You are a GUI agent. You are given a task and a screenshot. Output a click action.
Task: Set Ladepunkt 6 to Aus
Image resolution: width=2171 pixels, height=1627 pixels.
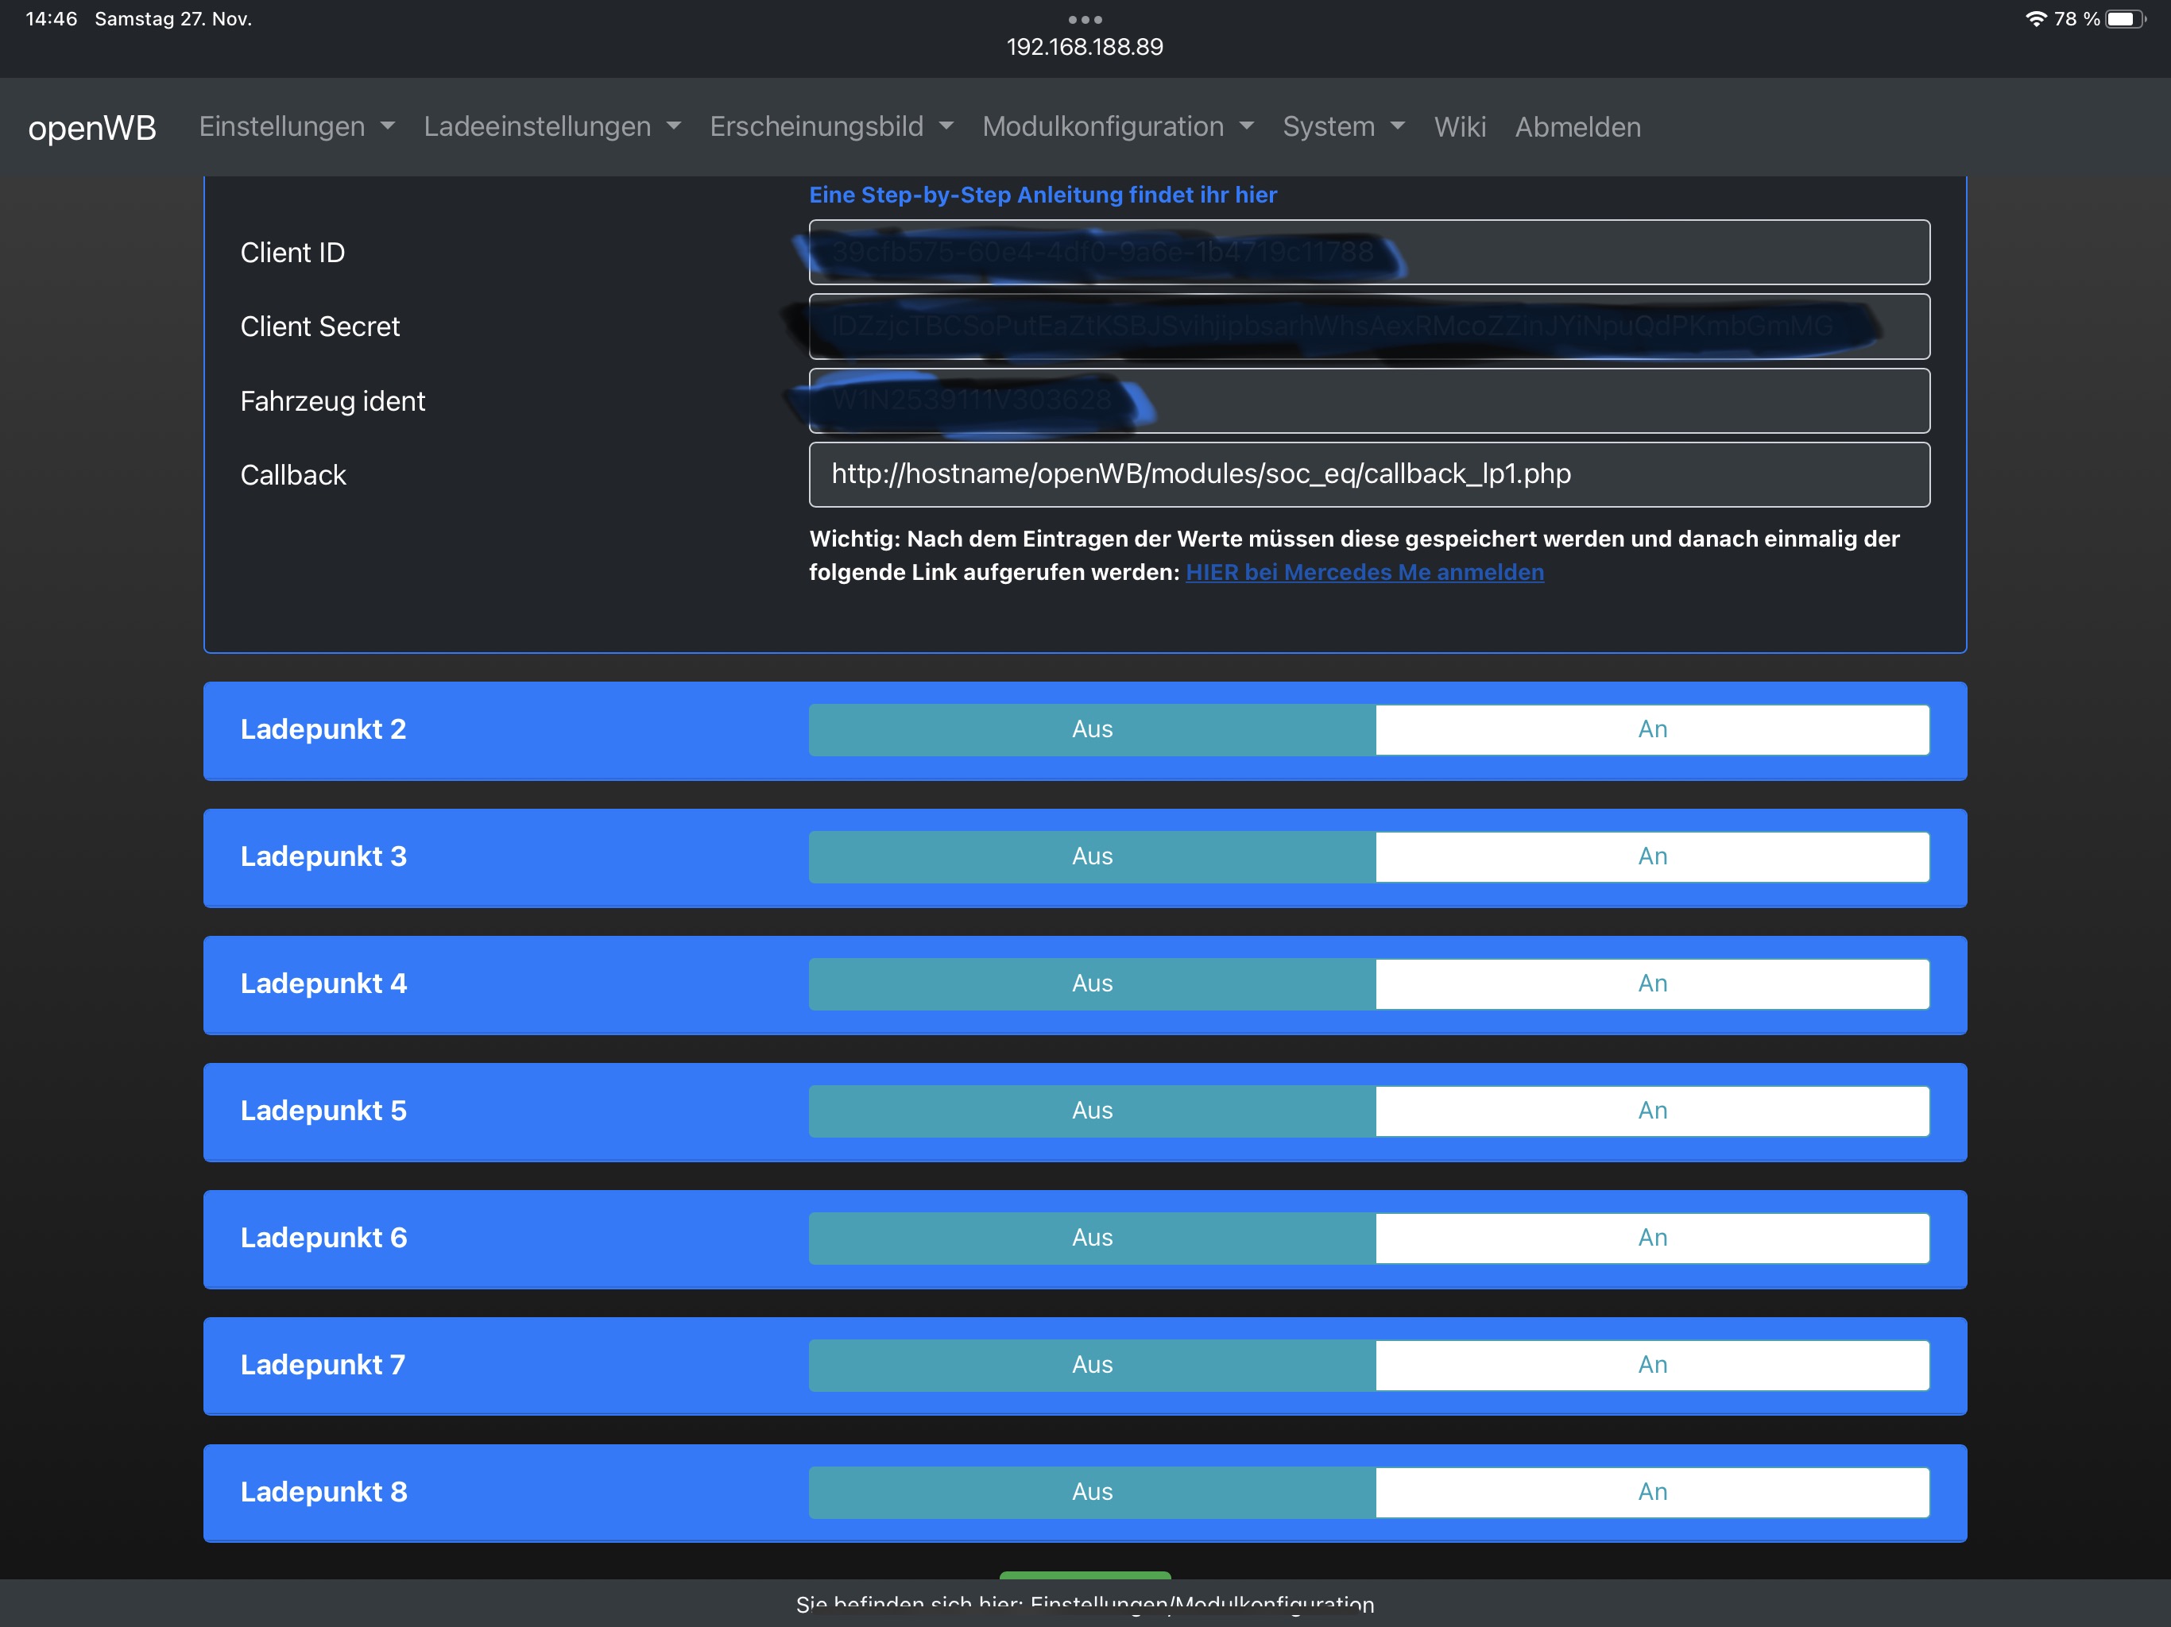point(1091,1238)
